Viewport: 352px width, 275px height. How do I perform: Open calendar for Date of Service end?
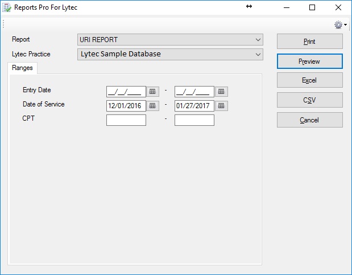tap(221, 106)
